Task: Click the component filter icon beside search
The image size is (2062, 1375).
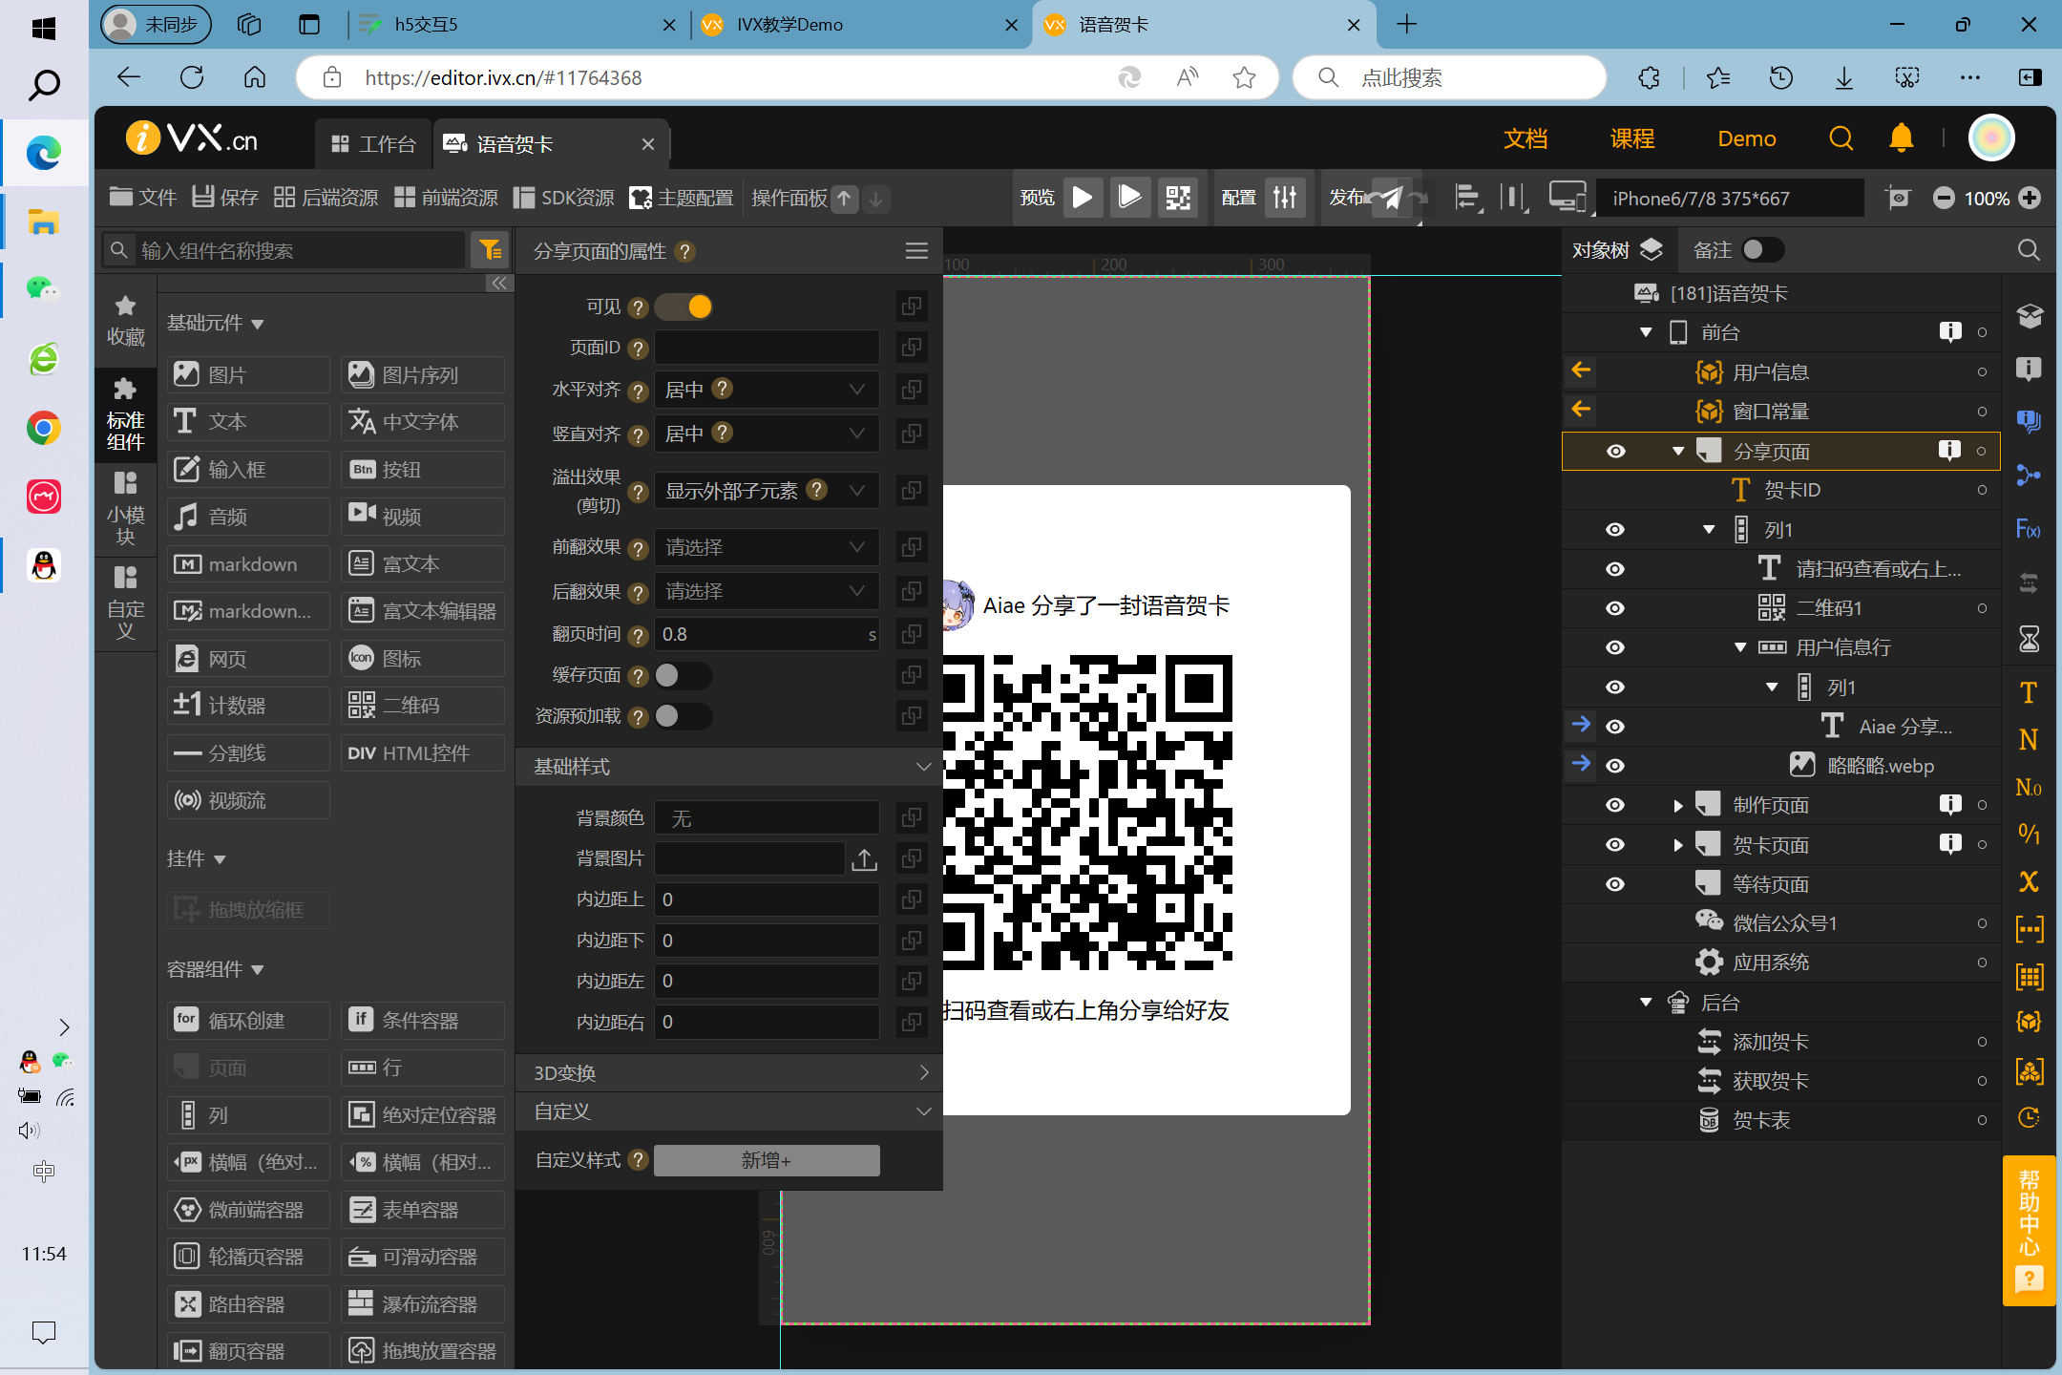Action: (491, 250)
